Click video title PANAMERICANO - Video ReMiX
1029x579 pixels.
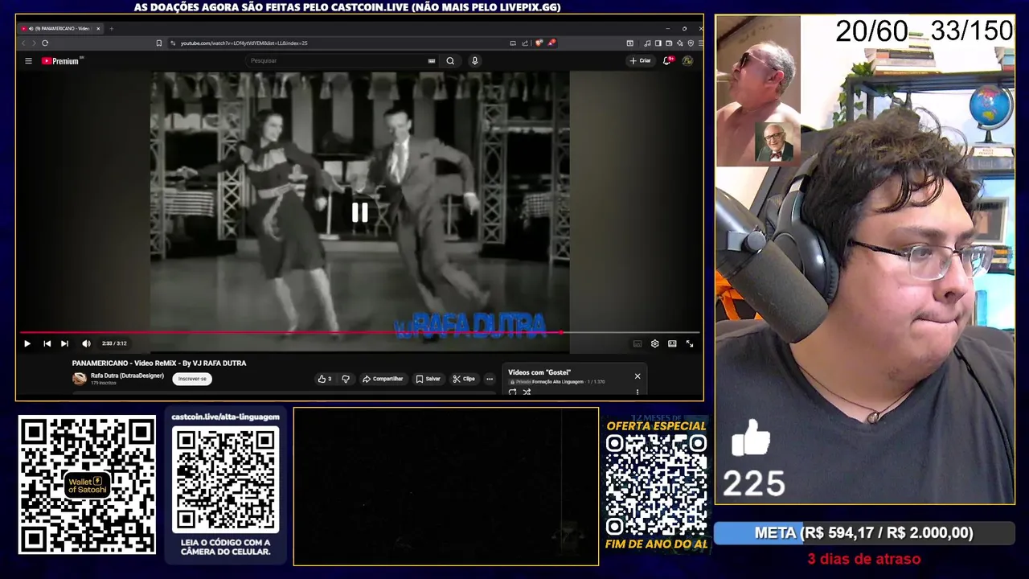coord(159,363)
